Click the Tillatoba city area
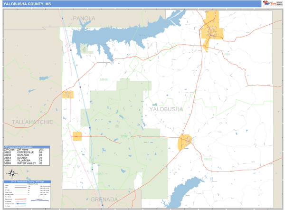This screenshot has height=210, width=285. tap(76, 136)
